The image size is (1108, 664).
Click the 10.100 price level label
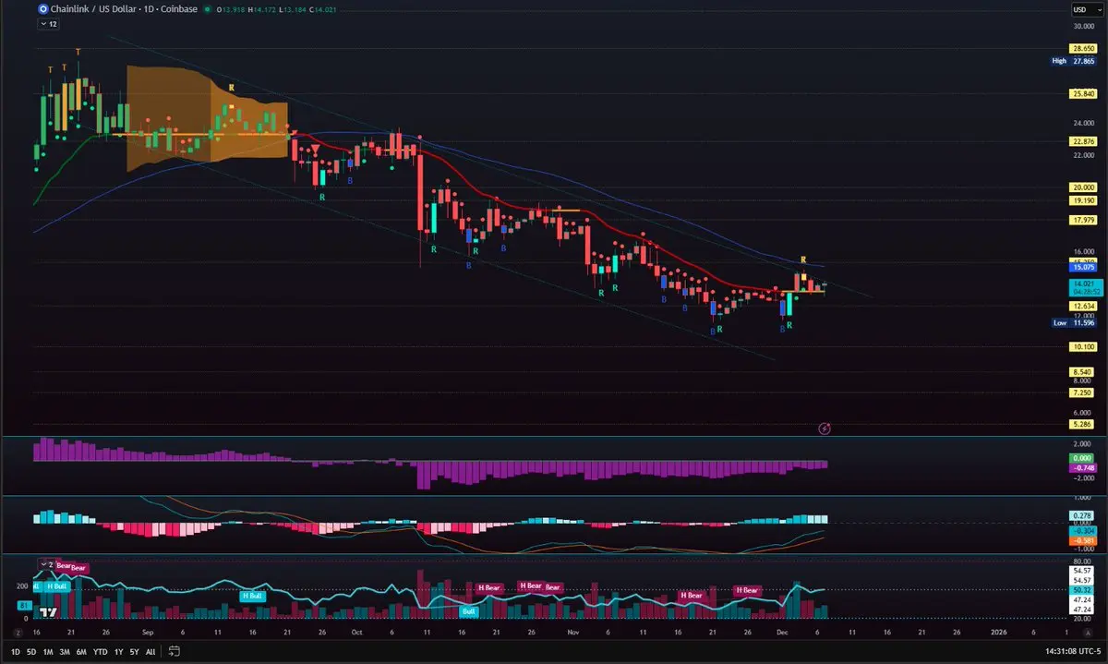pos(1082,346)
